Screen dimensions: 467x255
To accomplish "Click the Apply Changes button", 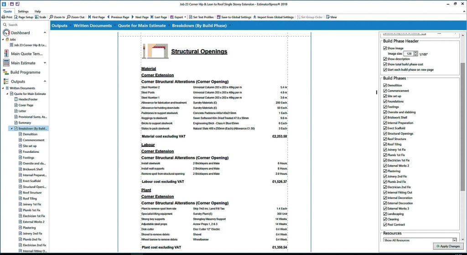I will click(448, 246).
